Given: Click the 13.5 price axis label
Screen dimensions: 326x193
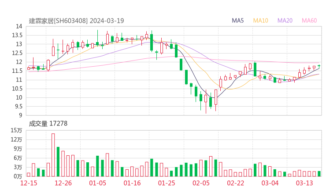Looking at the screenshot, I should pyautogui.click(x=17, y=35).
